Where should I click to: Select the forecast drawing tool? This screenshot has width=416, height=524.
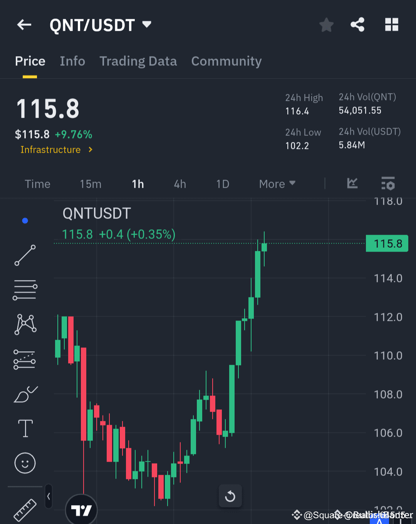click(x=25, y=359)
